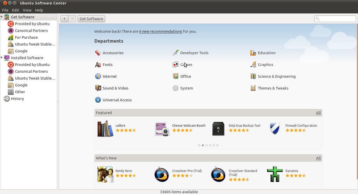The image size is (358, 194).
Task: Open the View menu
Action: pyautogui.click(x=27, y=10)
